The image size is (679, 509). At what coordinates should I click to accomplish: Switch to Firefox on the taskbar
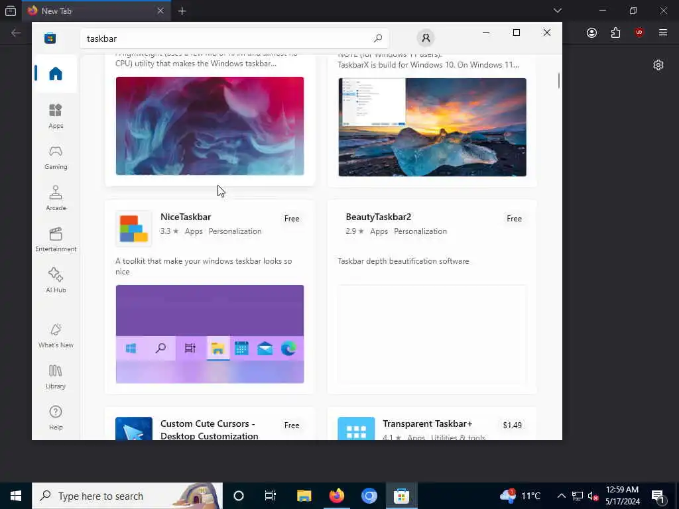336,496
